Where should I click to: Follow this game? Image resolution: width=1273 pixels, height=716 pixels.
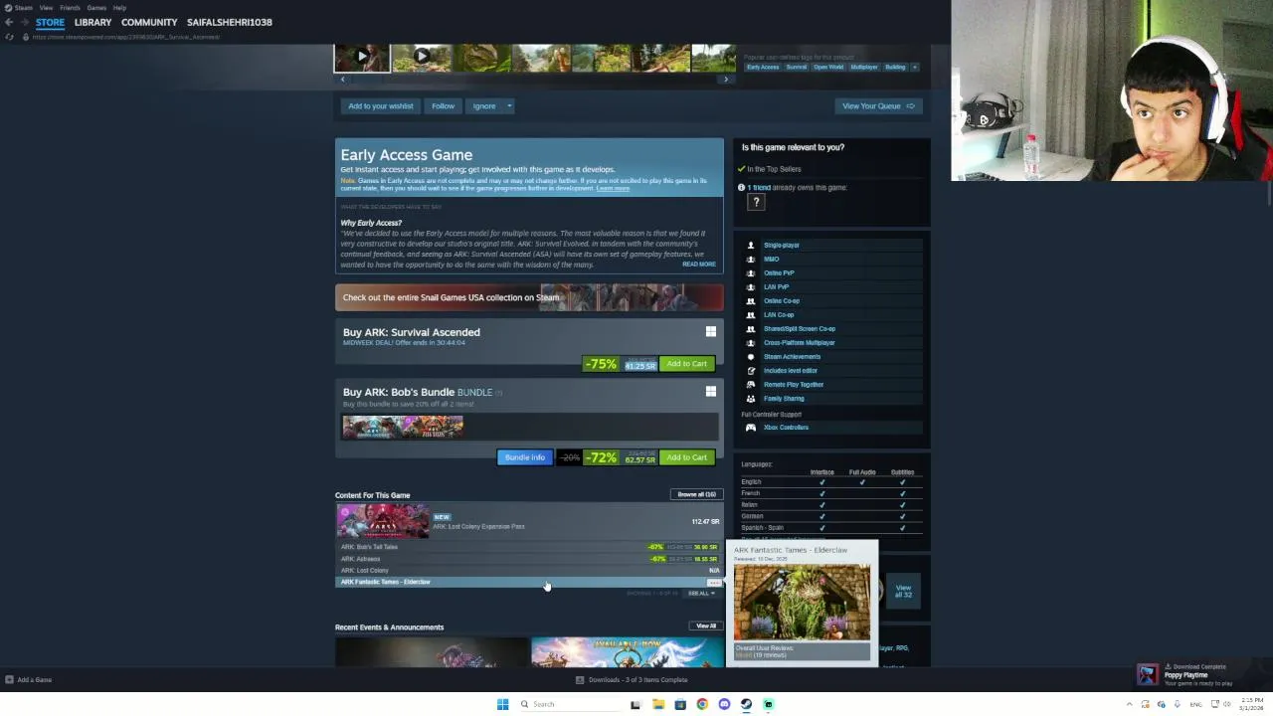coord(443,105)
